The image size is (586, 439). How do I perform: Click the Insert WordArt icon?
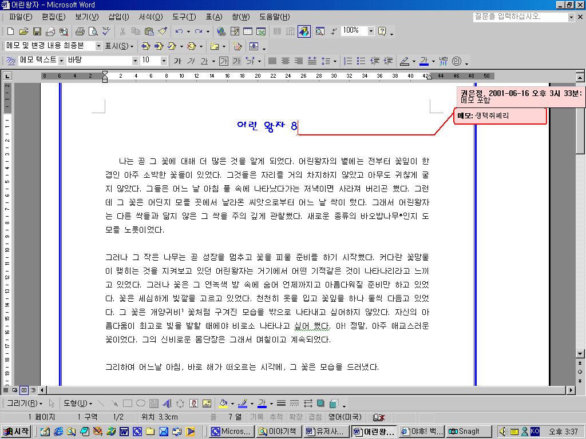point(167,403)
